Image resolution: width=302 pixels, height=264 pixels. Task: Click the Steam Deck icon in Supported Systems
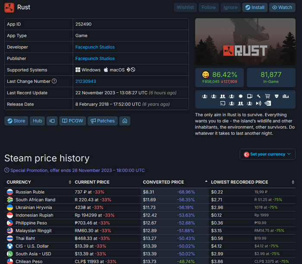click(128, 70)
